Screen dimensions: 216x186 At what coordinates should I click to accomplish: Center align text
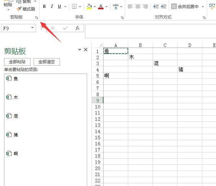tap(138, 6)
